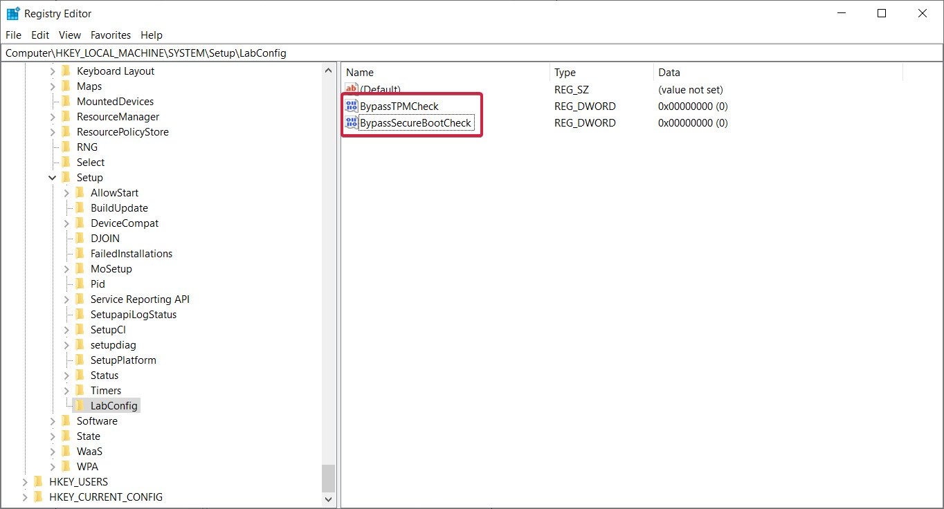
Task: Click the DJOIN folder icon
Action: [80, 239]
